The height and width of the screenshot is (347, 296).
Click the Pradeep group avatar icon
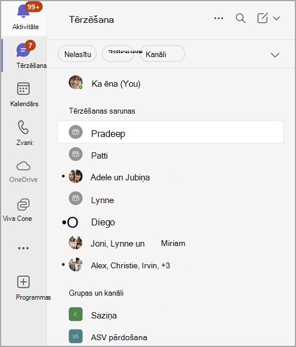point(76,132)
